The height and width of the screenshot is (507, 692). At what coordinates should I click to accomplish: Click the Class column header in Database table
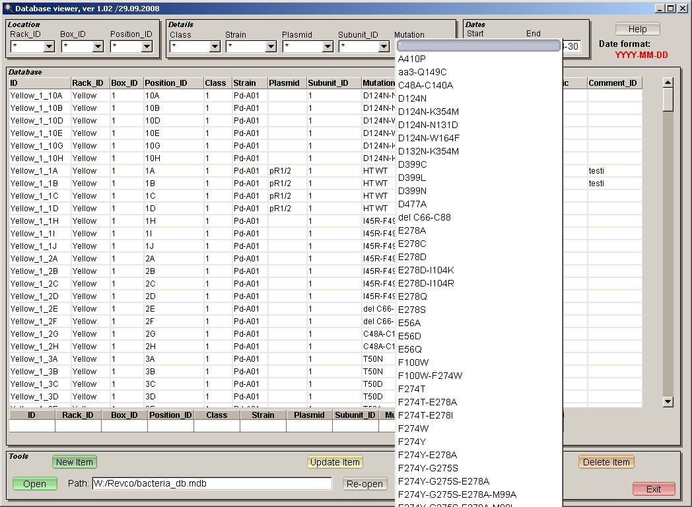click(218, 83)
